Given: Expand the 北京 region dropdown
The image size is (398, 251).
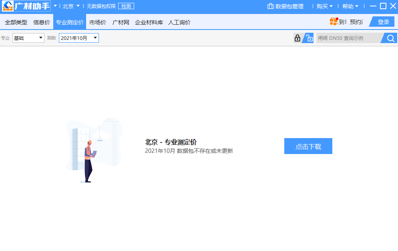Looking at the screenshot, I should pyautogui.click(x=71, y=6).
